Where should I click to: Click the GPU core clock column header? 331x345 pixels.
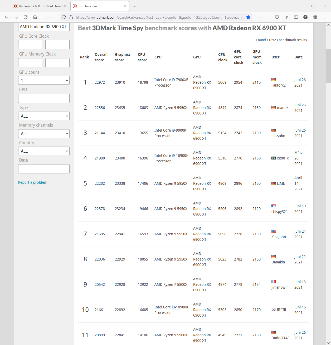point(238,57)
